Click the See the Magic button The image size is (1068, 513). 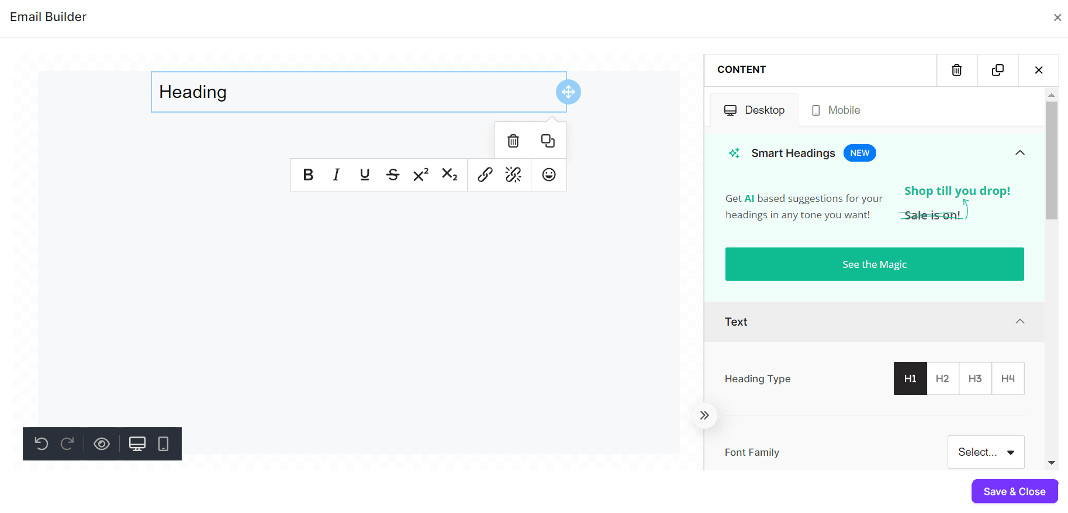pos(875,264)
